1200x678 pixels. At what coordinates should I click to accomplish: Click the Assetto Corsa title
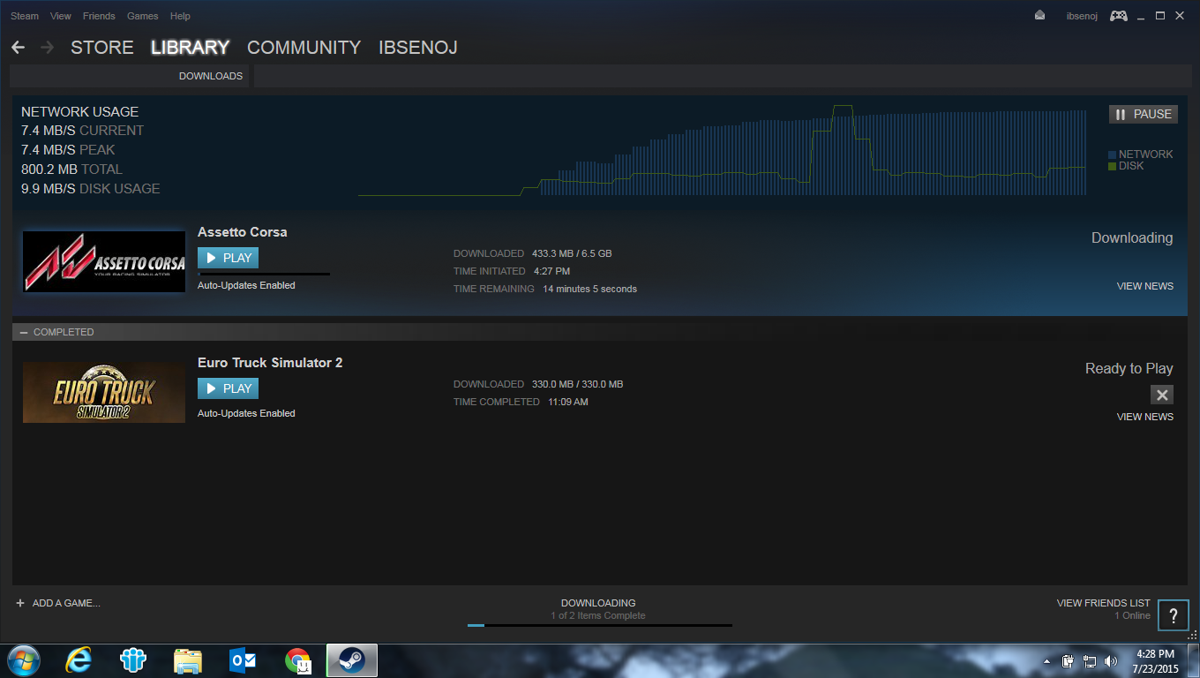coord(243,232)
